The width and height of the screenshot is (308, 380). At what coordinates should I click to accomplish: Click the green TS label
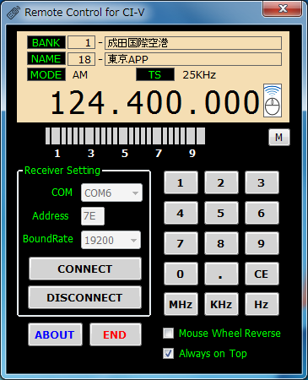click(x=155, y=74)
